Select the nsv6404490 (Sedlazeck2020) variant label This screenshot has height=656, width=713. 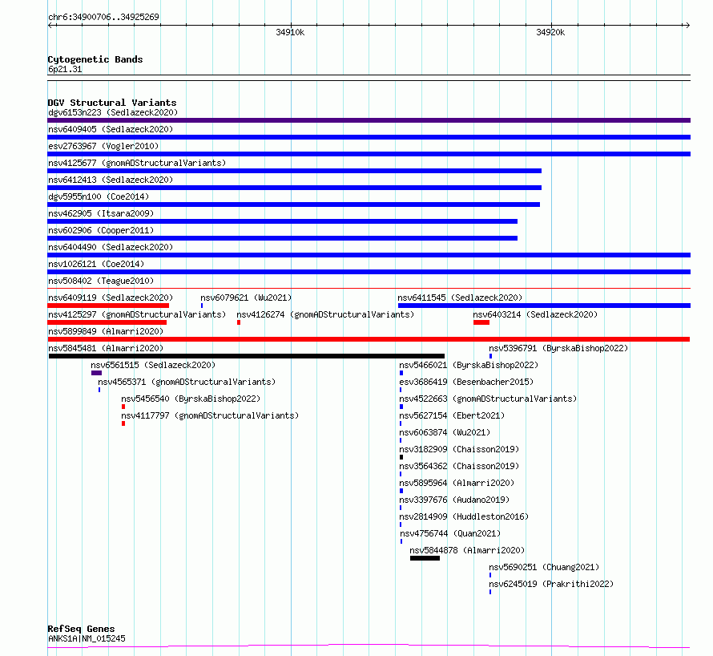111,247
